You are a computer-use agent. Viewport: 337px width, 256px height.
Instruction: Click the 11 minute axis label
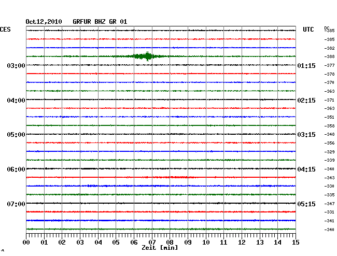pyautogui.click(x=223, y=243)
